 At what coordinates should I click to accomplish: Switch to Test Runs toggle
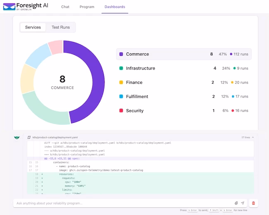point(60,27)
